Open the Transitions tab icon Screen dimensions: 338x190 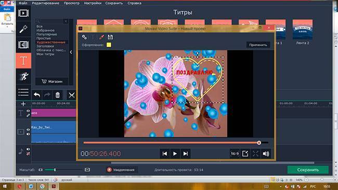pos(23,45)
